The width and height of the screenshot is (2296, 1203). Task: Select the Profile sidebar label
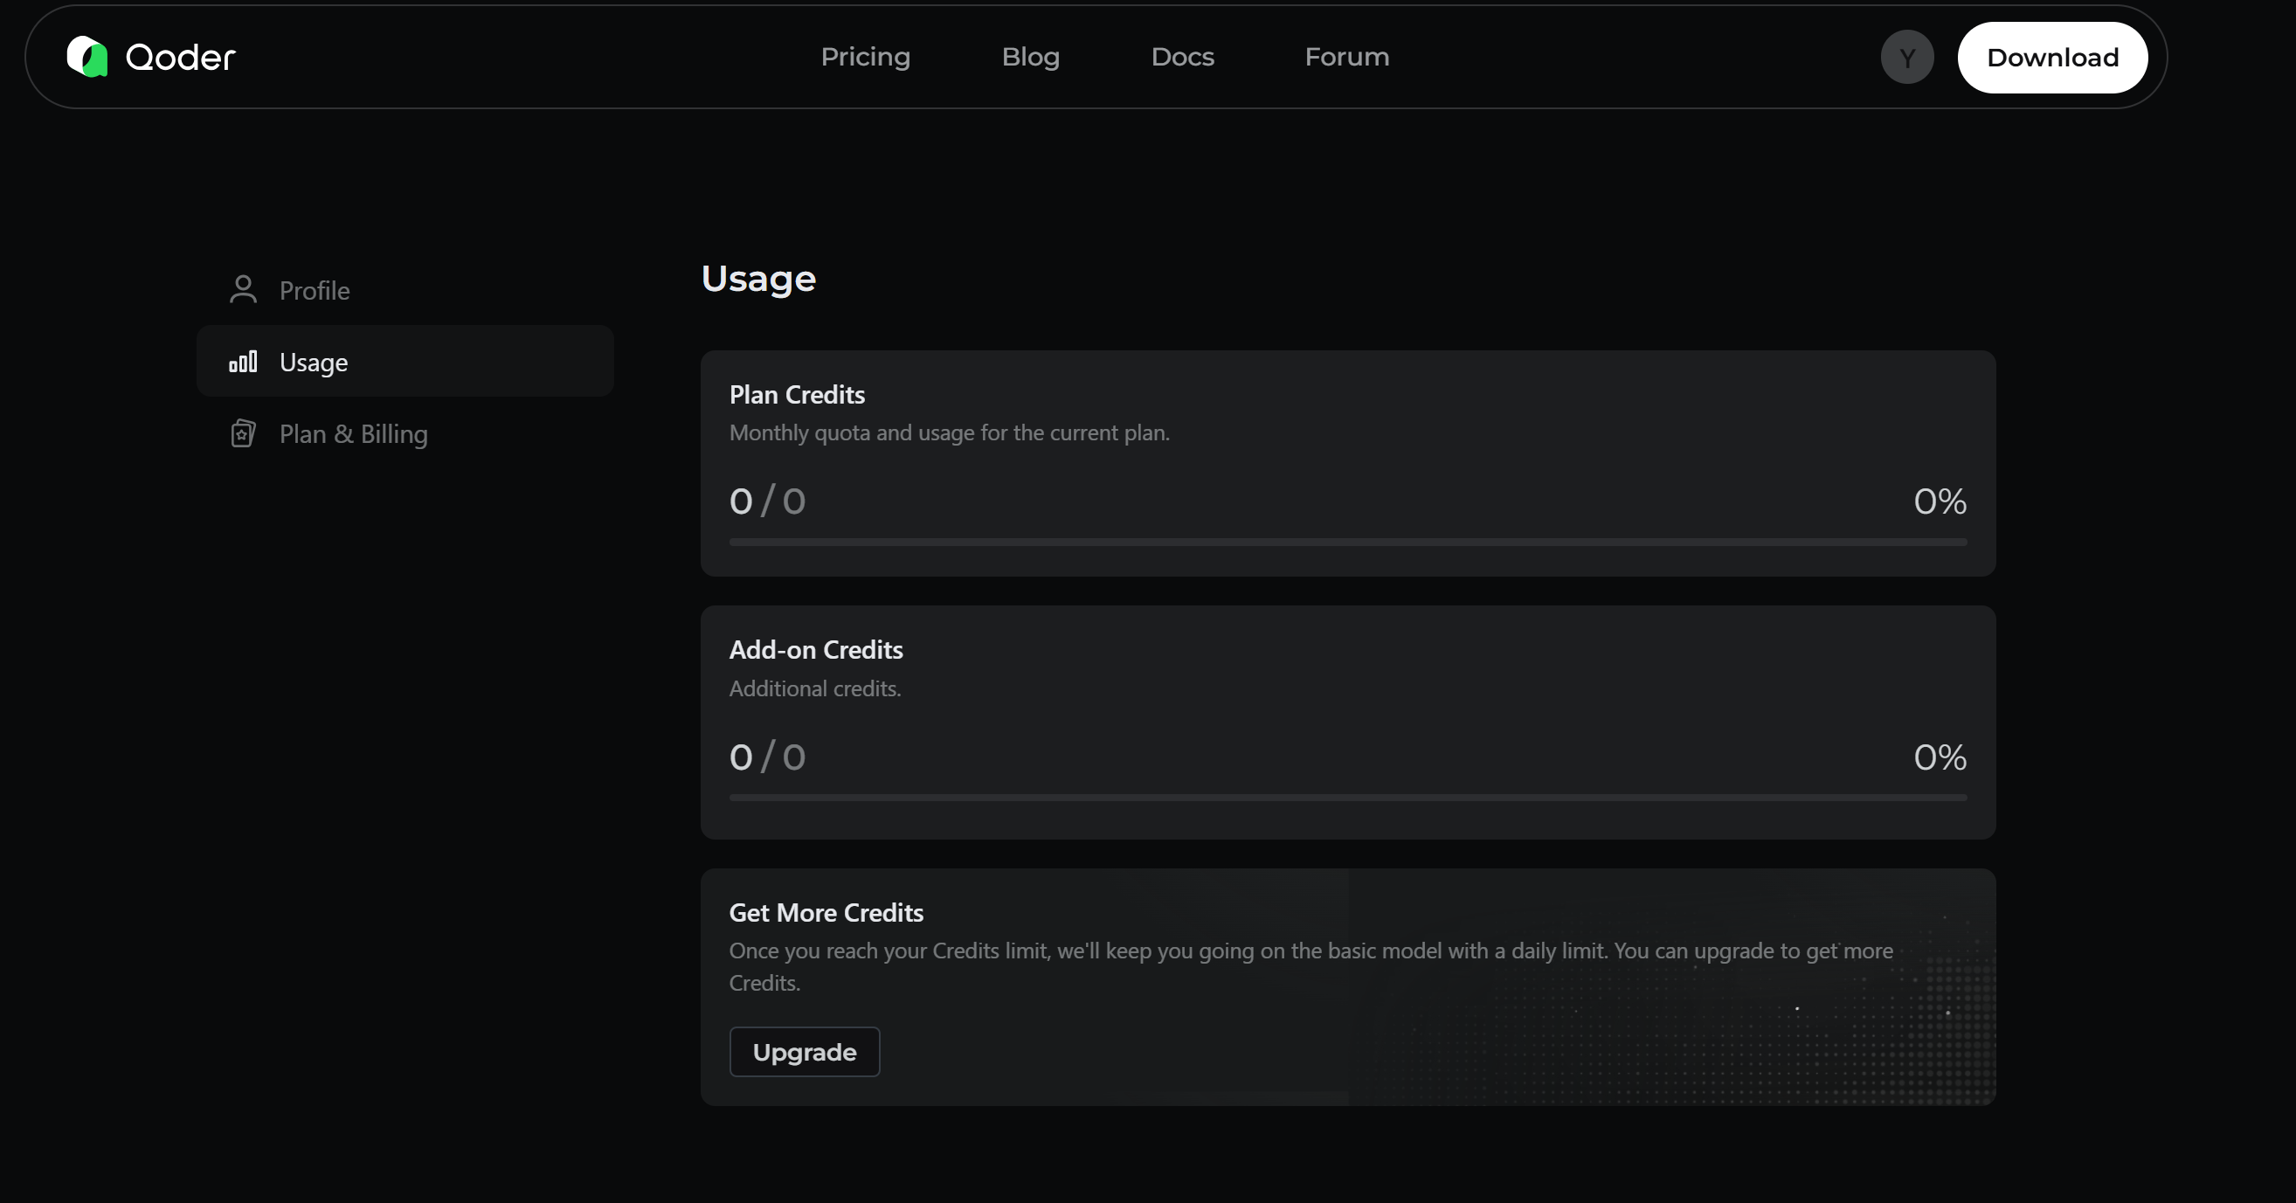coord(314,291)
